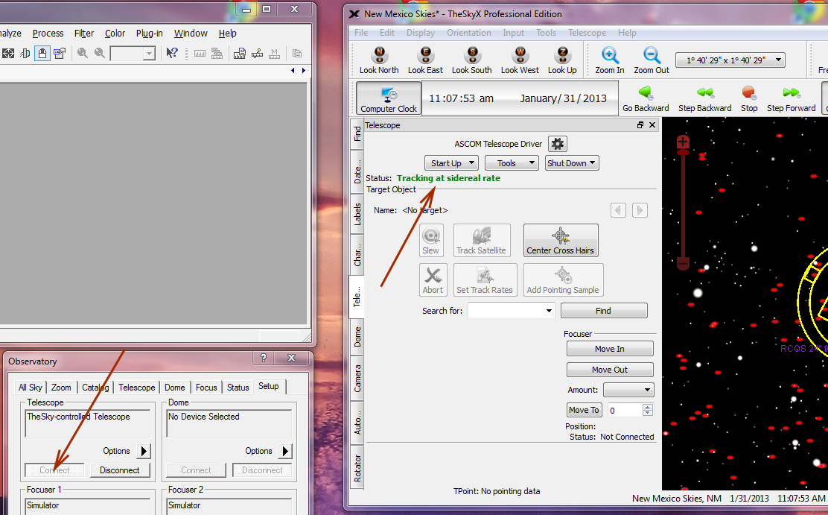The width and height of the screenshot is (828, 515).
Task: Go to previous target arrow
Action: [x=618, y=210]
